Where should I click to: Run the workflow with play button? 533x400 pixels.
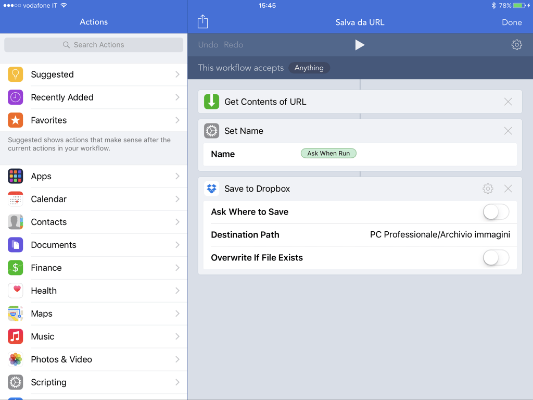click(x=360, y=45)
